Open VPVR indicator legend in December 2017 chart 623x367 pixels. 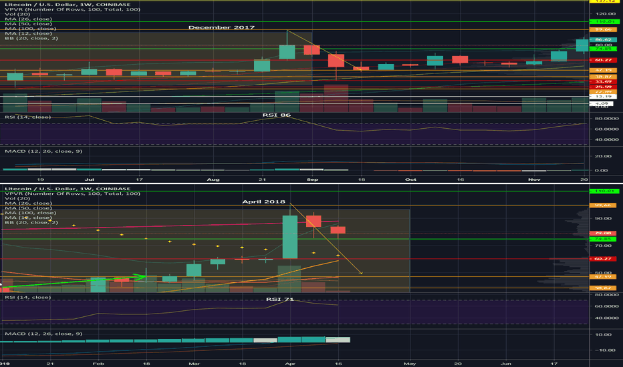coord(72,9)
